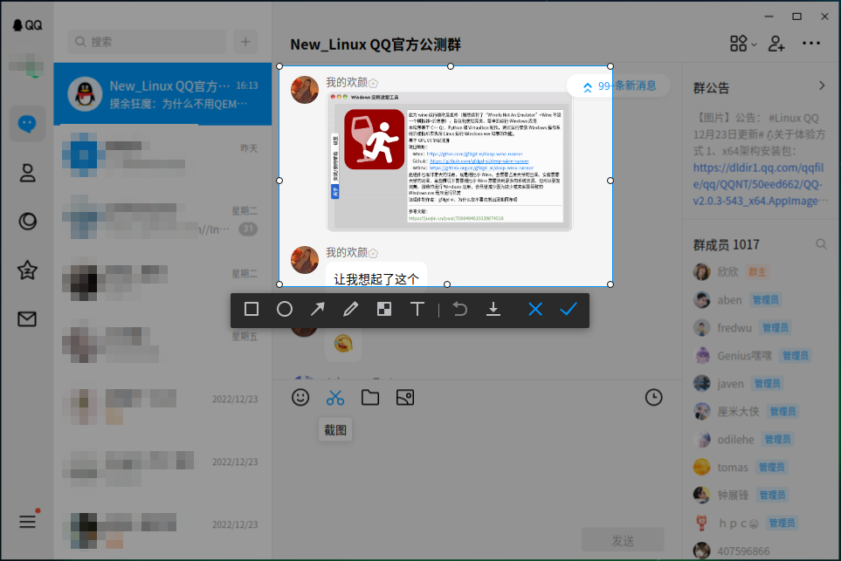Open the messages tab in sidebar
The height and width of the screenshot is (561, 841).
pos(27,124)
